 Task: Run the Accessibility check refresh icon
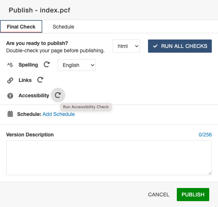58,95
